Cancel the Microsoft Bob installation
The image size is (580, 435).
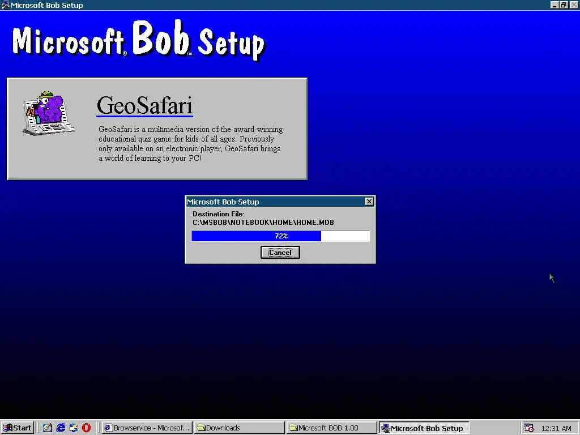point(280,252)
